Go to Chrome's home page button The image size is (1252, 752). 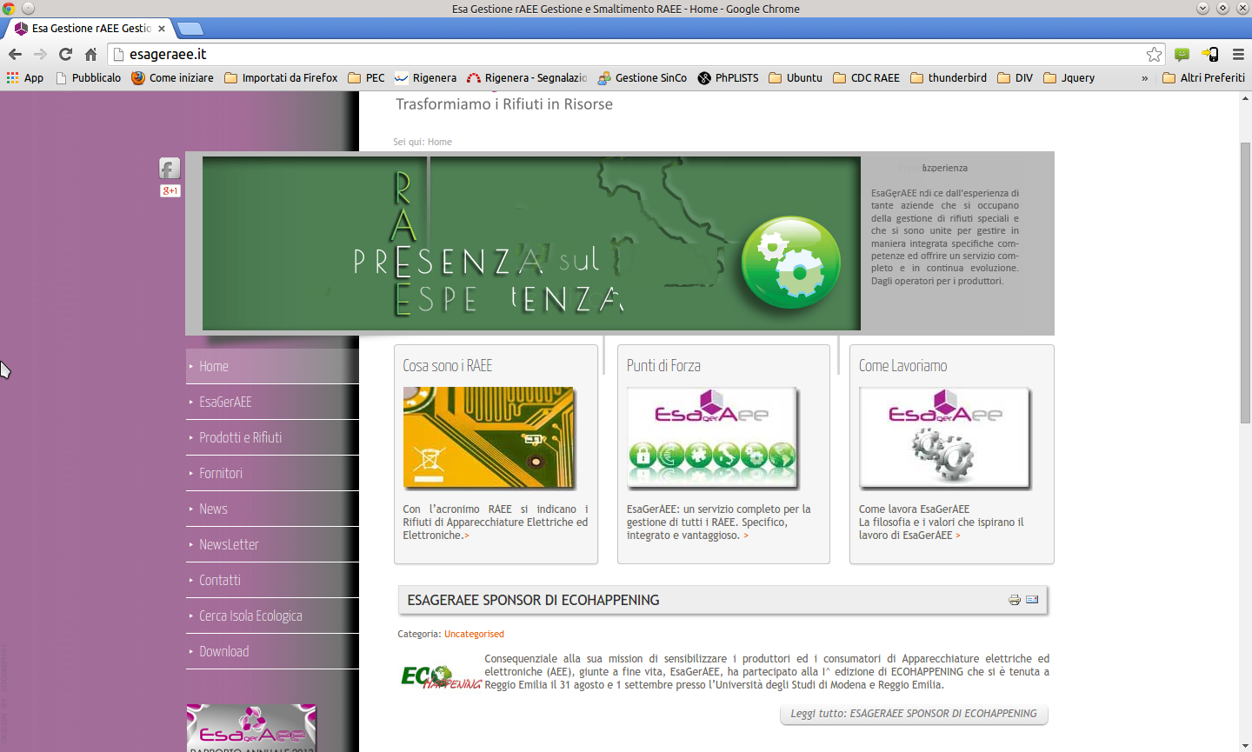90,54
